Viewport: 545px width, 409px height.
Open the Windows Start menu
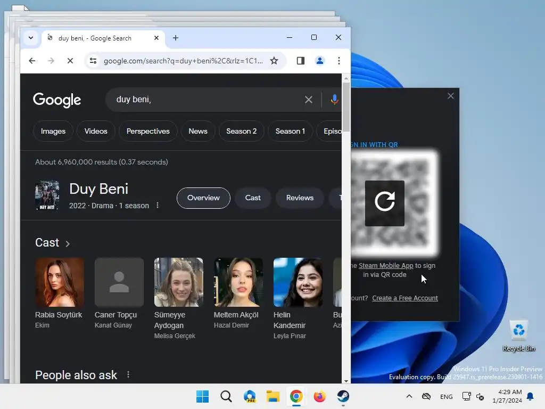(203, 396)
